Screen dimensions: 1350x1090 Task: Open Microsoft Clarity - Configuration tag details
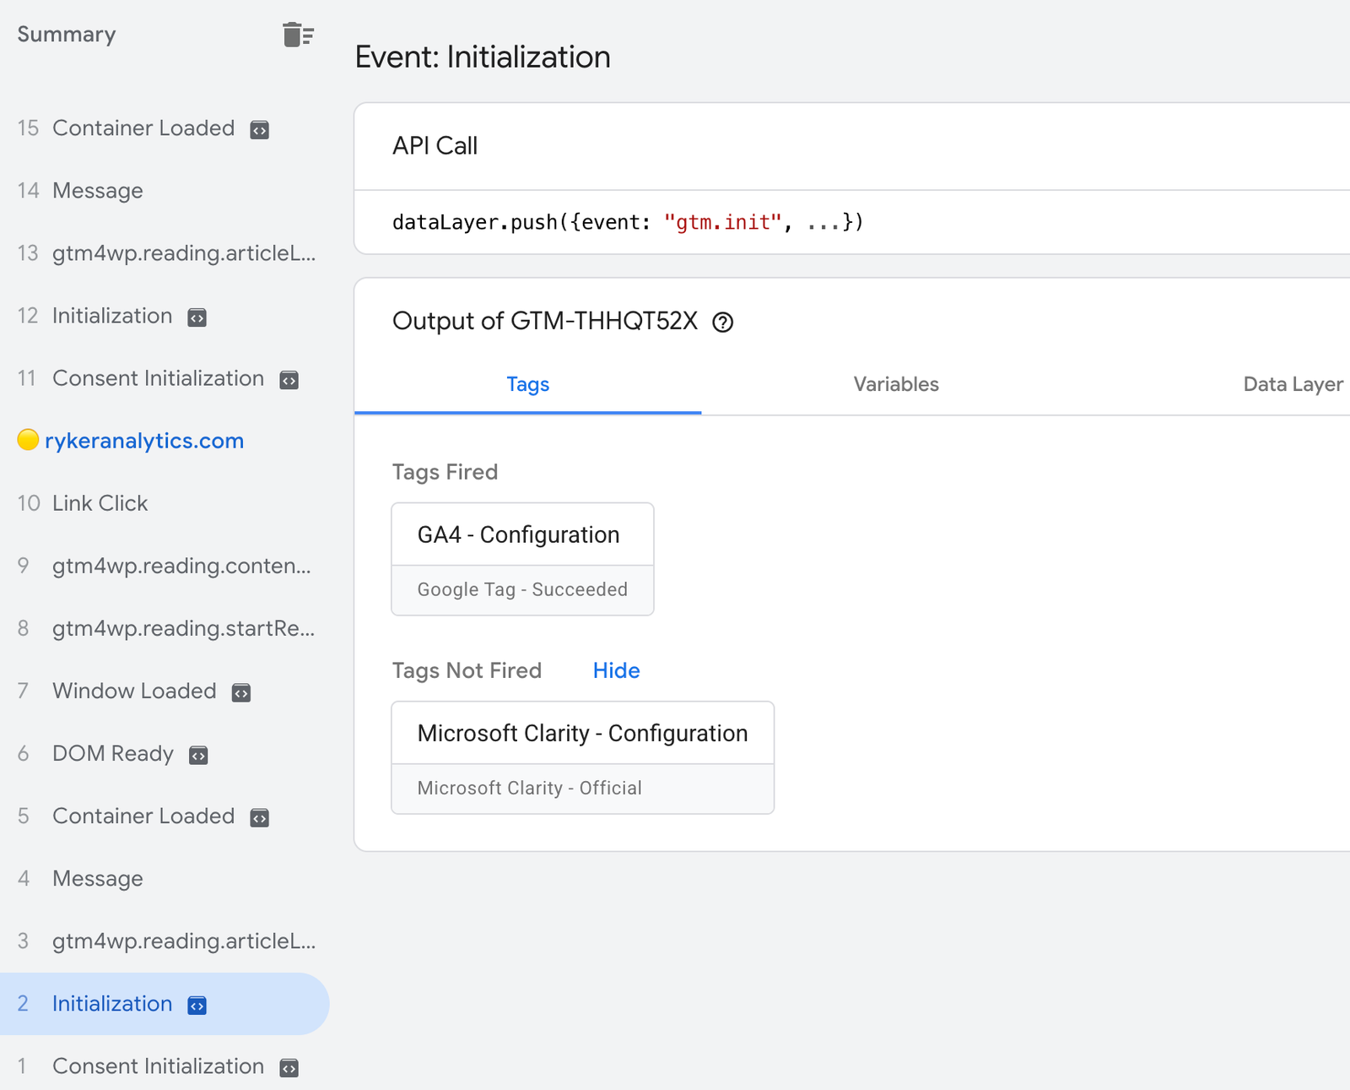coord(582,733)
